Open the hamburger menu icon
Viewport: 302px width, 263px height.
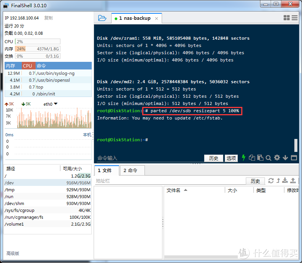294,18
